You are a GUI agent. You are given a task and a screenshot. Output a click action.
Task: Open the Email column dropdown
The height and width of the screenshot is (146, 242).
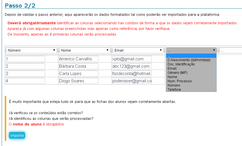tap(138, 50)
